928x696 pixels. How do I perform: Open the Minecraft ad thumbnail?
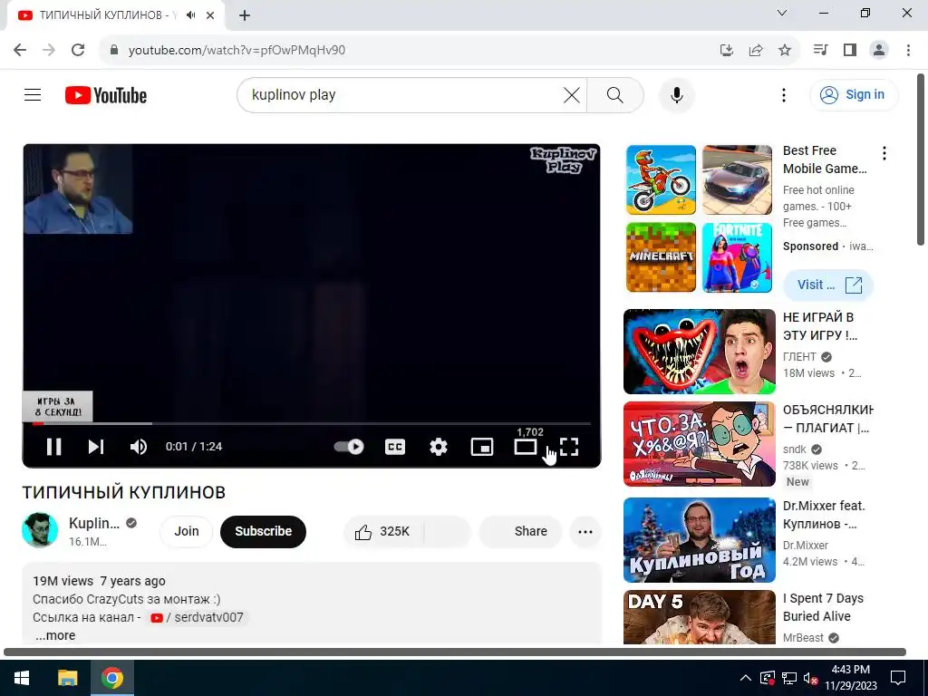pos(661,257)
